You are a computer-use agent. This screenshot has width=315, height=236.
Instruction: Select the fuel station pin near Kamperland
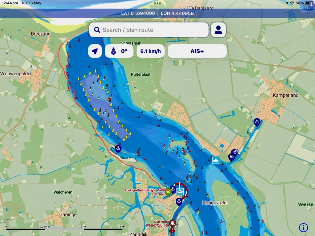pos(231,157)
